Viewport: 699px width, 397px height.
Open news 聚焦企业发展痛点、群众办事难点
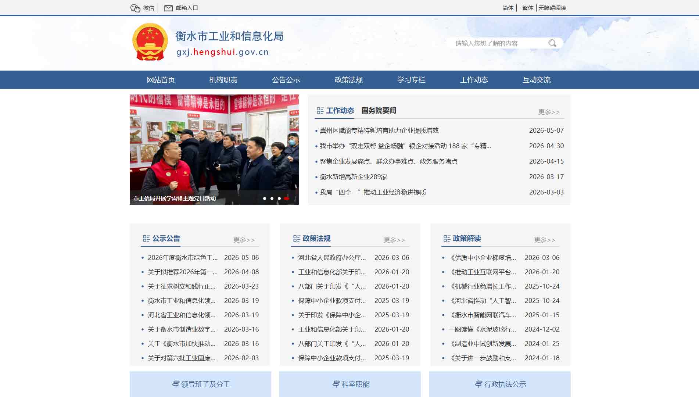(388, 161)
